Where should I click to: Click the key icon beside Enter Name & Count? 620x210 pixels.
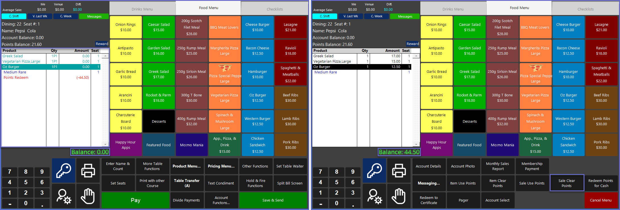[63, 170]
